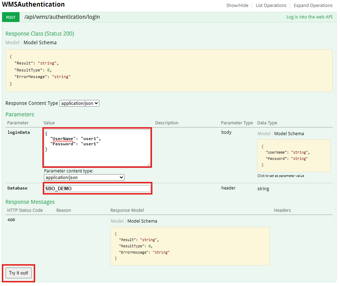This screenshot has height=286, width=340.
Task: Click the List Operations link
Action: click(x=271, y=6)
